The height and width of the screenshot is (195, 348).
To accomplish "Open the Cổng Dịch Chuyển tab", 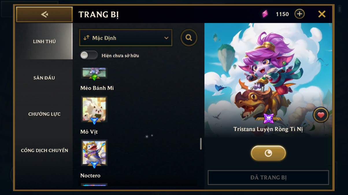I will [44, 150].
